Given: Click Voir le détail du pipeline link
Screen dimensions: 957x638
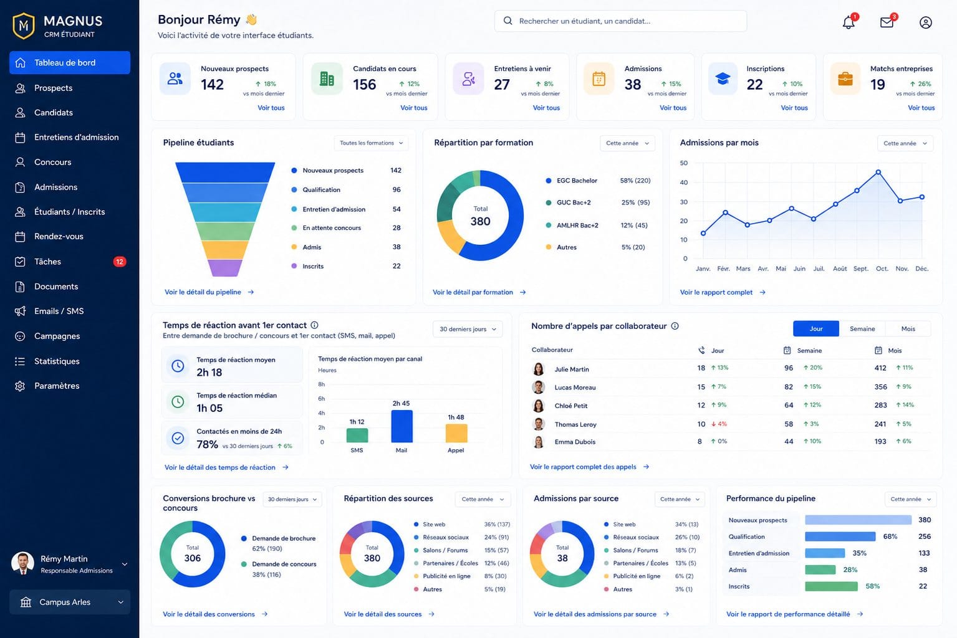Looking at the screenshot, I should (x=209, y=292).
